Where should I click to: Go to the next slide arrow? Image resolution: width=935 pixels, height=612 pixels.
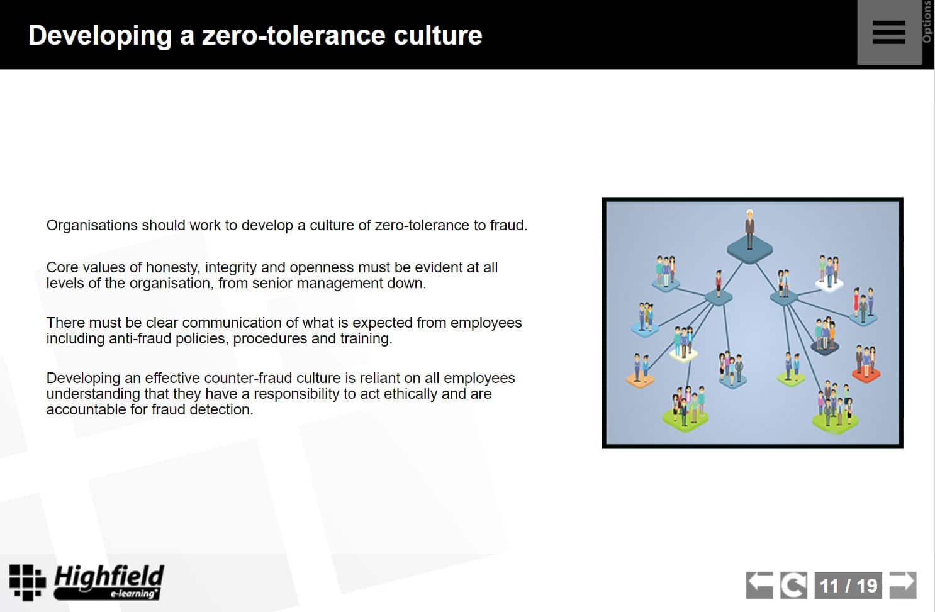point(902,585)
